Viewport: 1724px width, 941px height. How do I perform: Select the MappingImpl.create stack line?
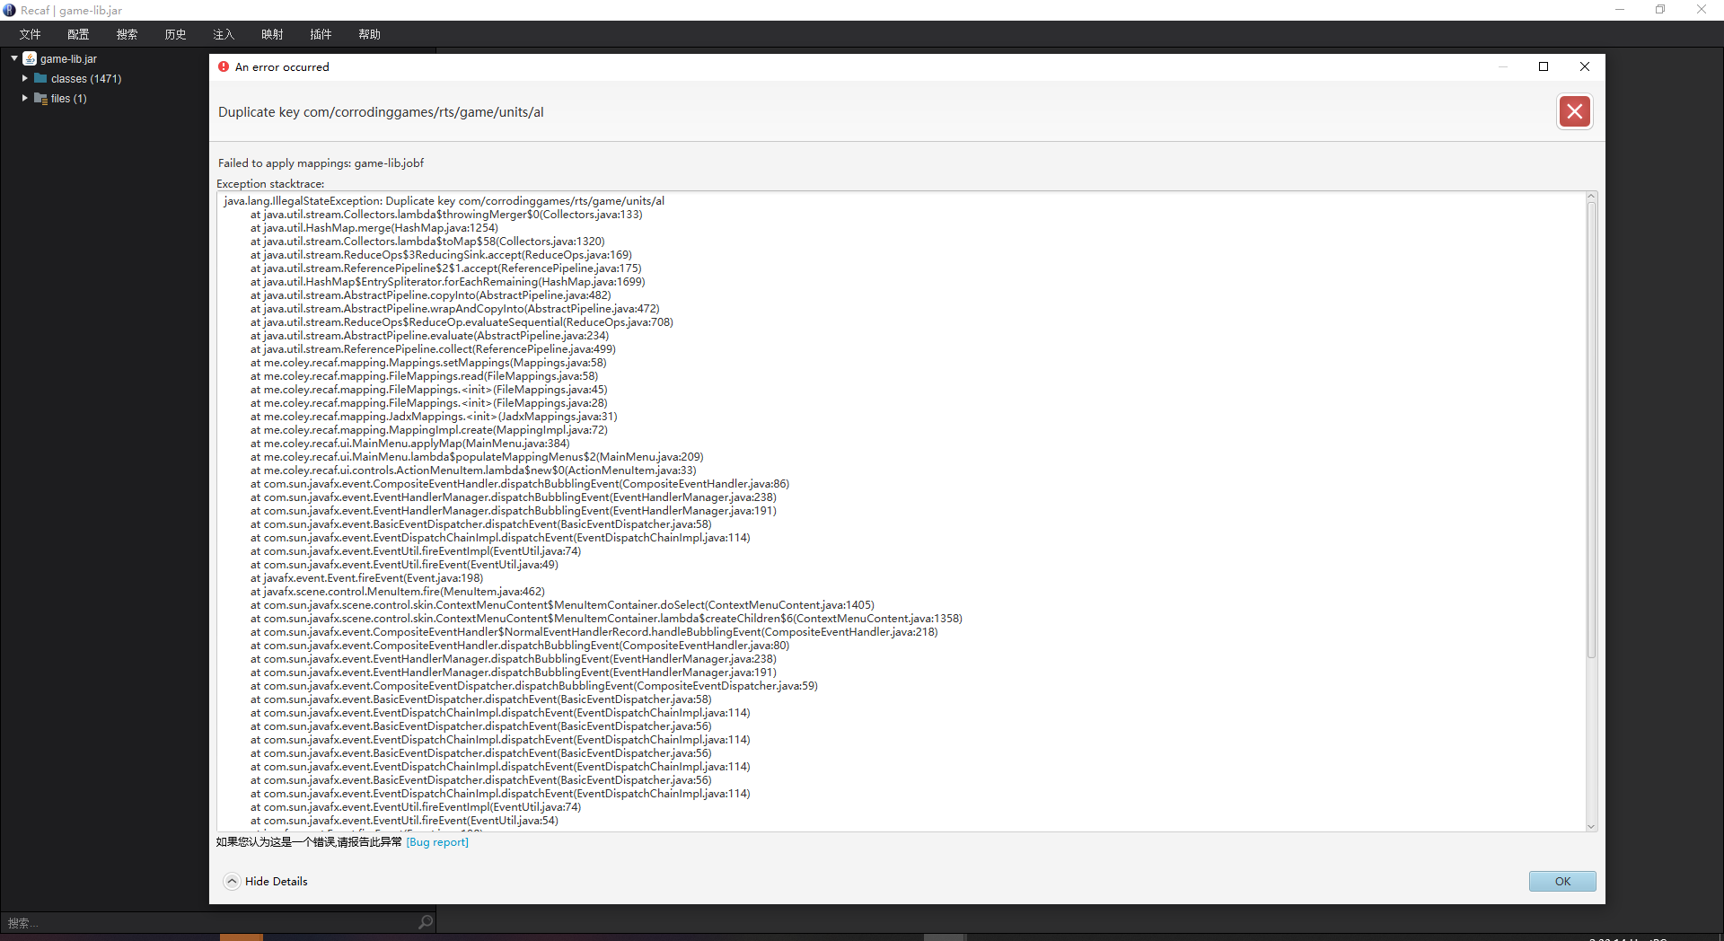[428, 430]
